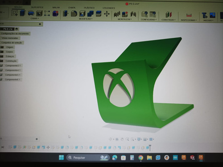223x167 pixels.
Task: Click the Insert Image icon in Inserir
Action: (212, 15)
